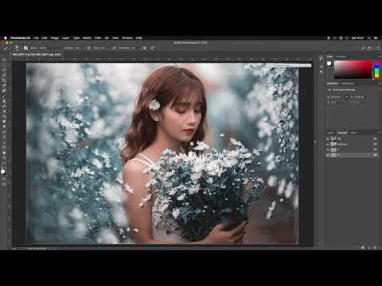Open macOS Spotlight search icon
Viewport: 382px width, 286px height.
[369, 38]
